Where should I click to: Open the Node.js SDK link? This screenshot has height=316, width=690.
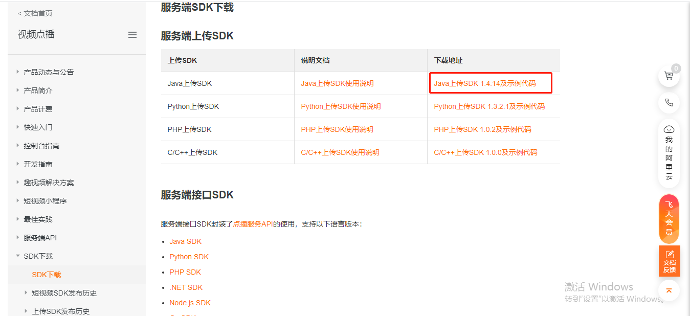click(190, 303)
